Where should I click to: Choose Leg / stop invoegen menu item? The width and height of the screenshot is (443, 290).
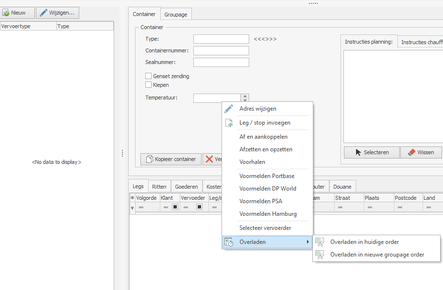click(x=267, y=123)
